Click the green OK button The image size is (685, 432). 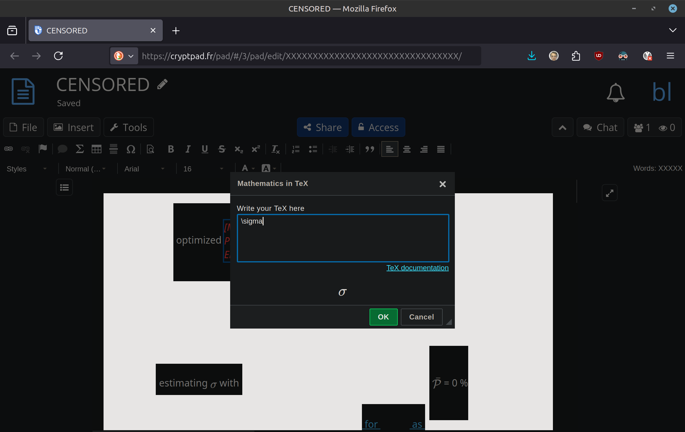point(383,317)
